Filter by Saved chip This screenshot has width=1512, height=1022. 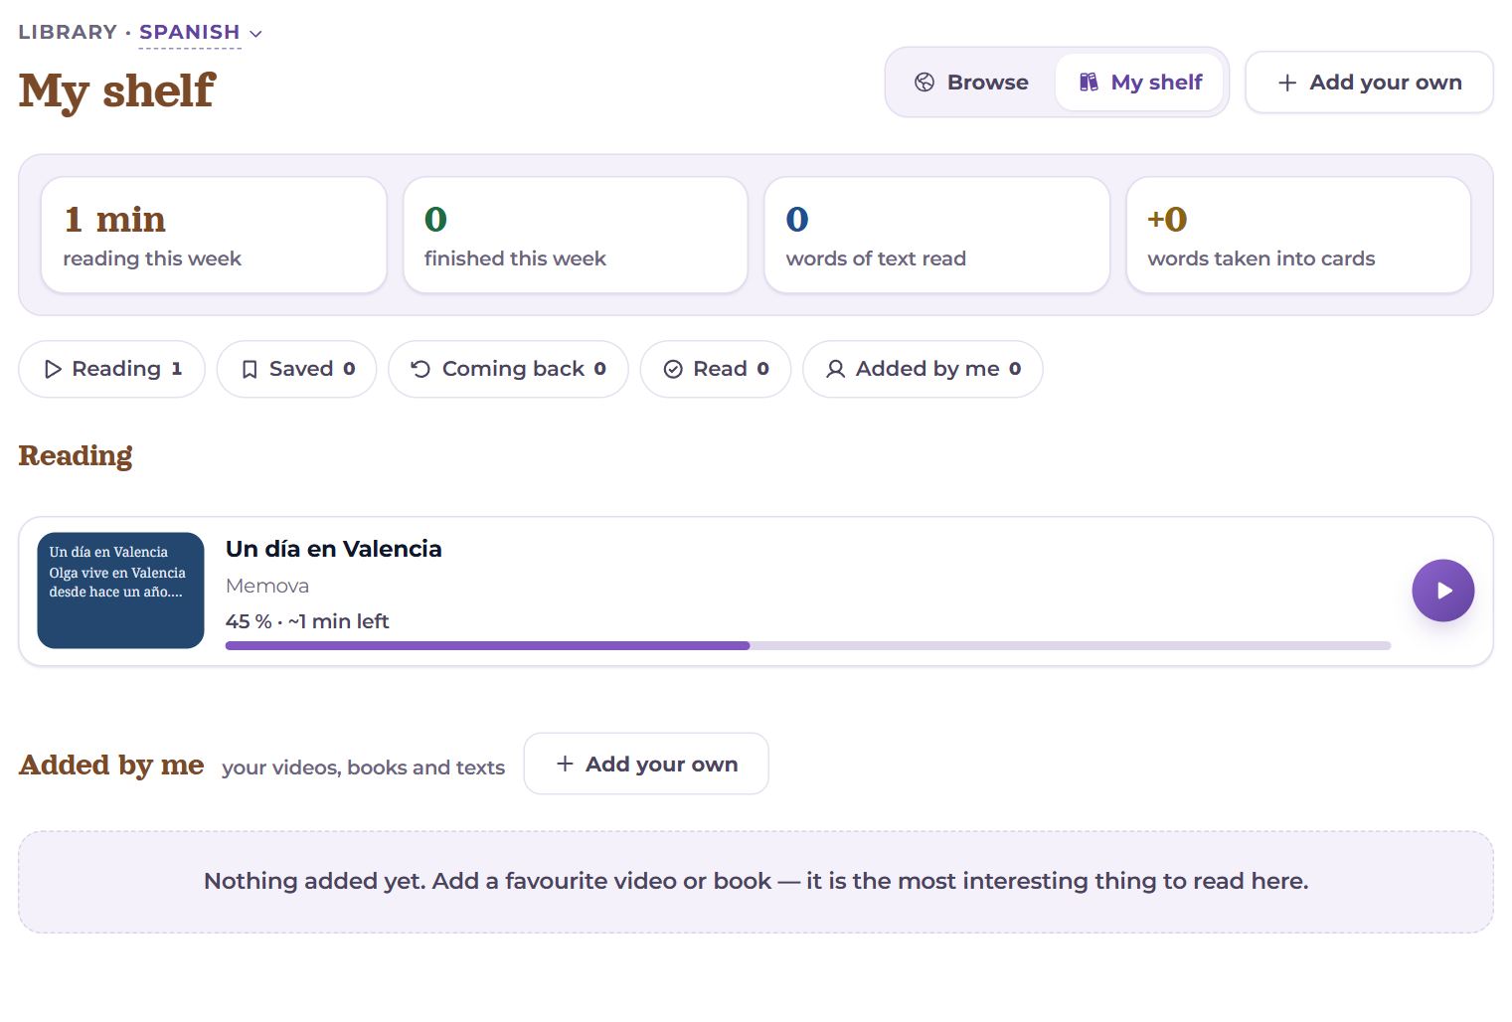pyautogui.click(x=296, y=369)
